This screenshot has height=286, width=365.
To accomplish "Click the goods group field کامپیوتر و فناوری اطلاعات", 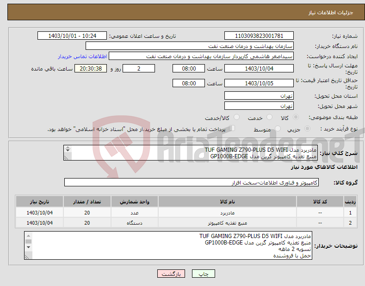I will click(192, 183).
